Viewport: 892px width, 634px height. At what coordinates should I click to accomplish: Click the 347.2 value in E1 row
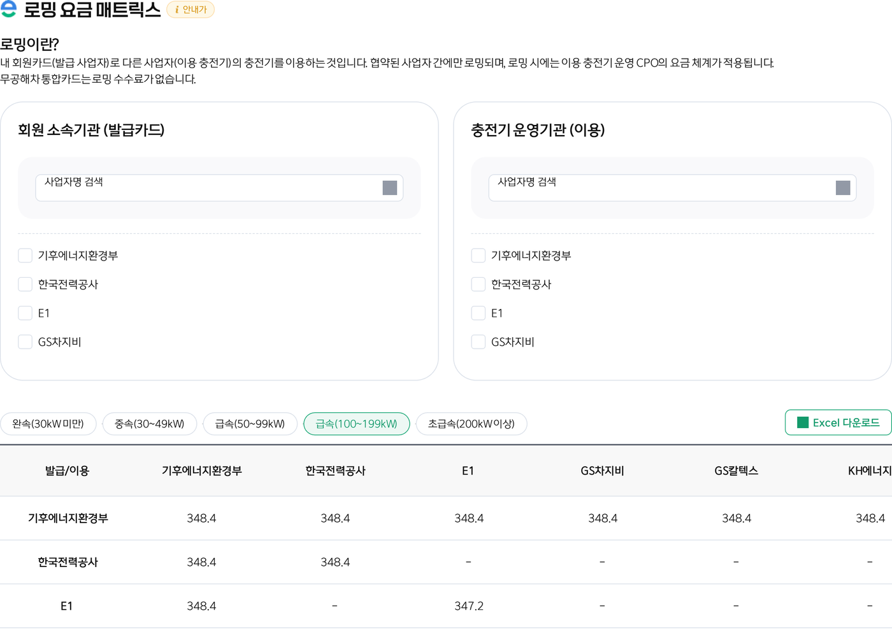tap(469, 606)
